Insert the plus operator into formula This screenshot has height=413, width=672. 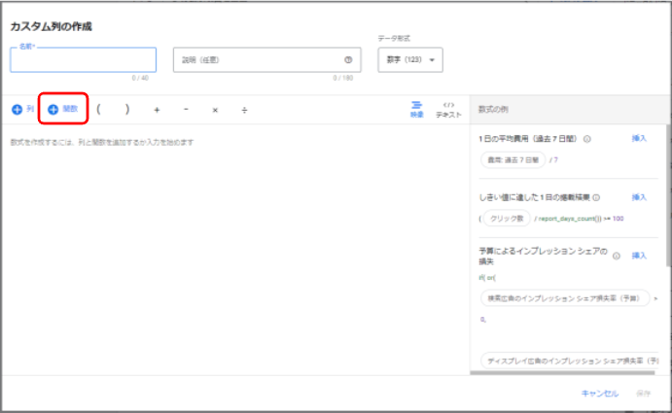click(x=157, y=110)
